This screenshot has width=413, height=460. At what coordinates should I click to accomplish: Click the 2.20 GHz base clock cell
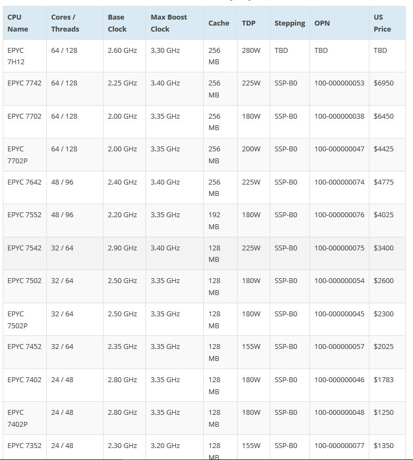click(x=124, y=220)
